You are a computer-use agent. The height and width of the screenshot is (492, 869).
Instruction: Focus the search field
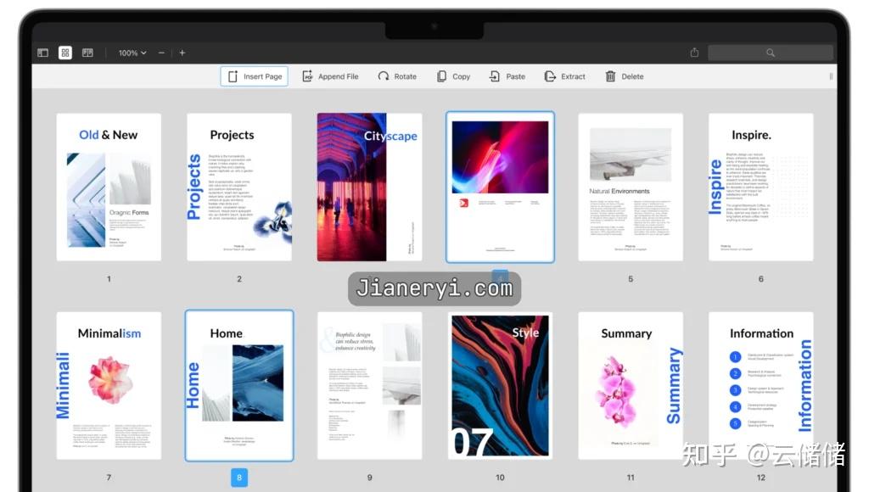pos(771,53)
